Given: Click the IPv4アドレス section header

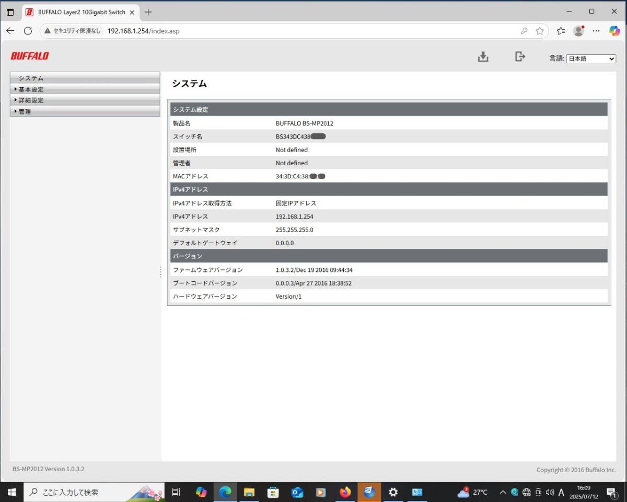Looking at the screenshot, I should point(389,189).
